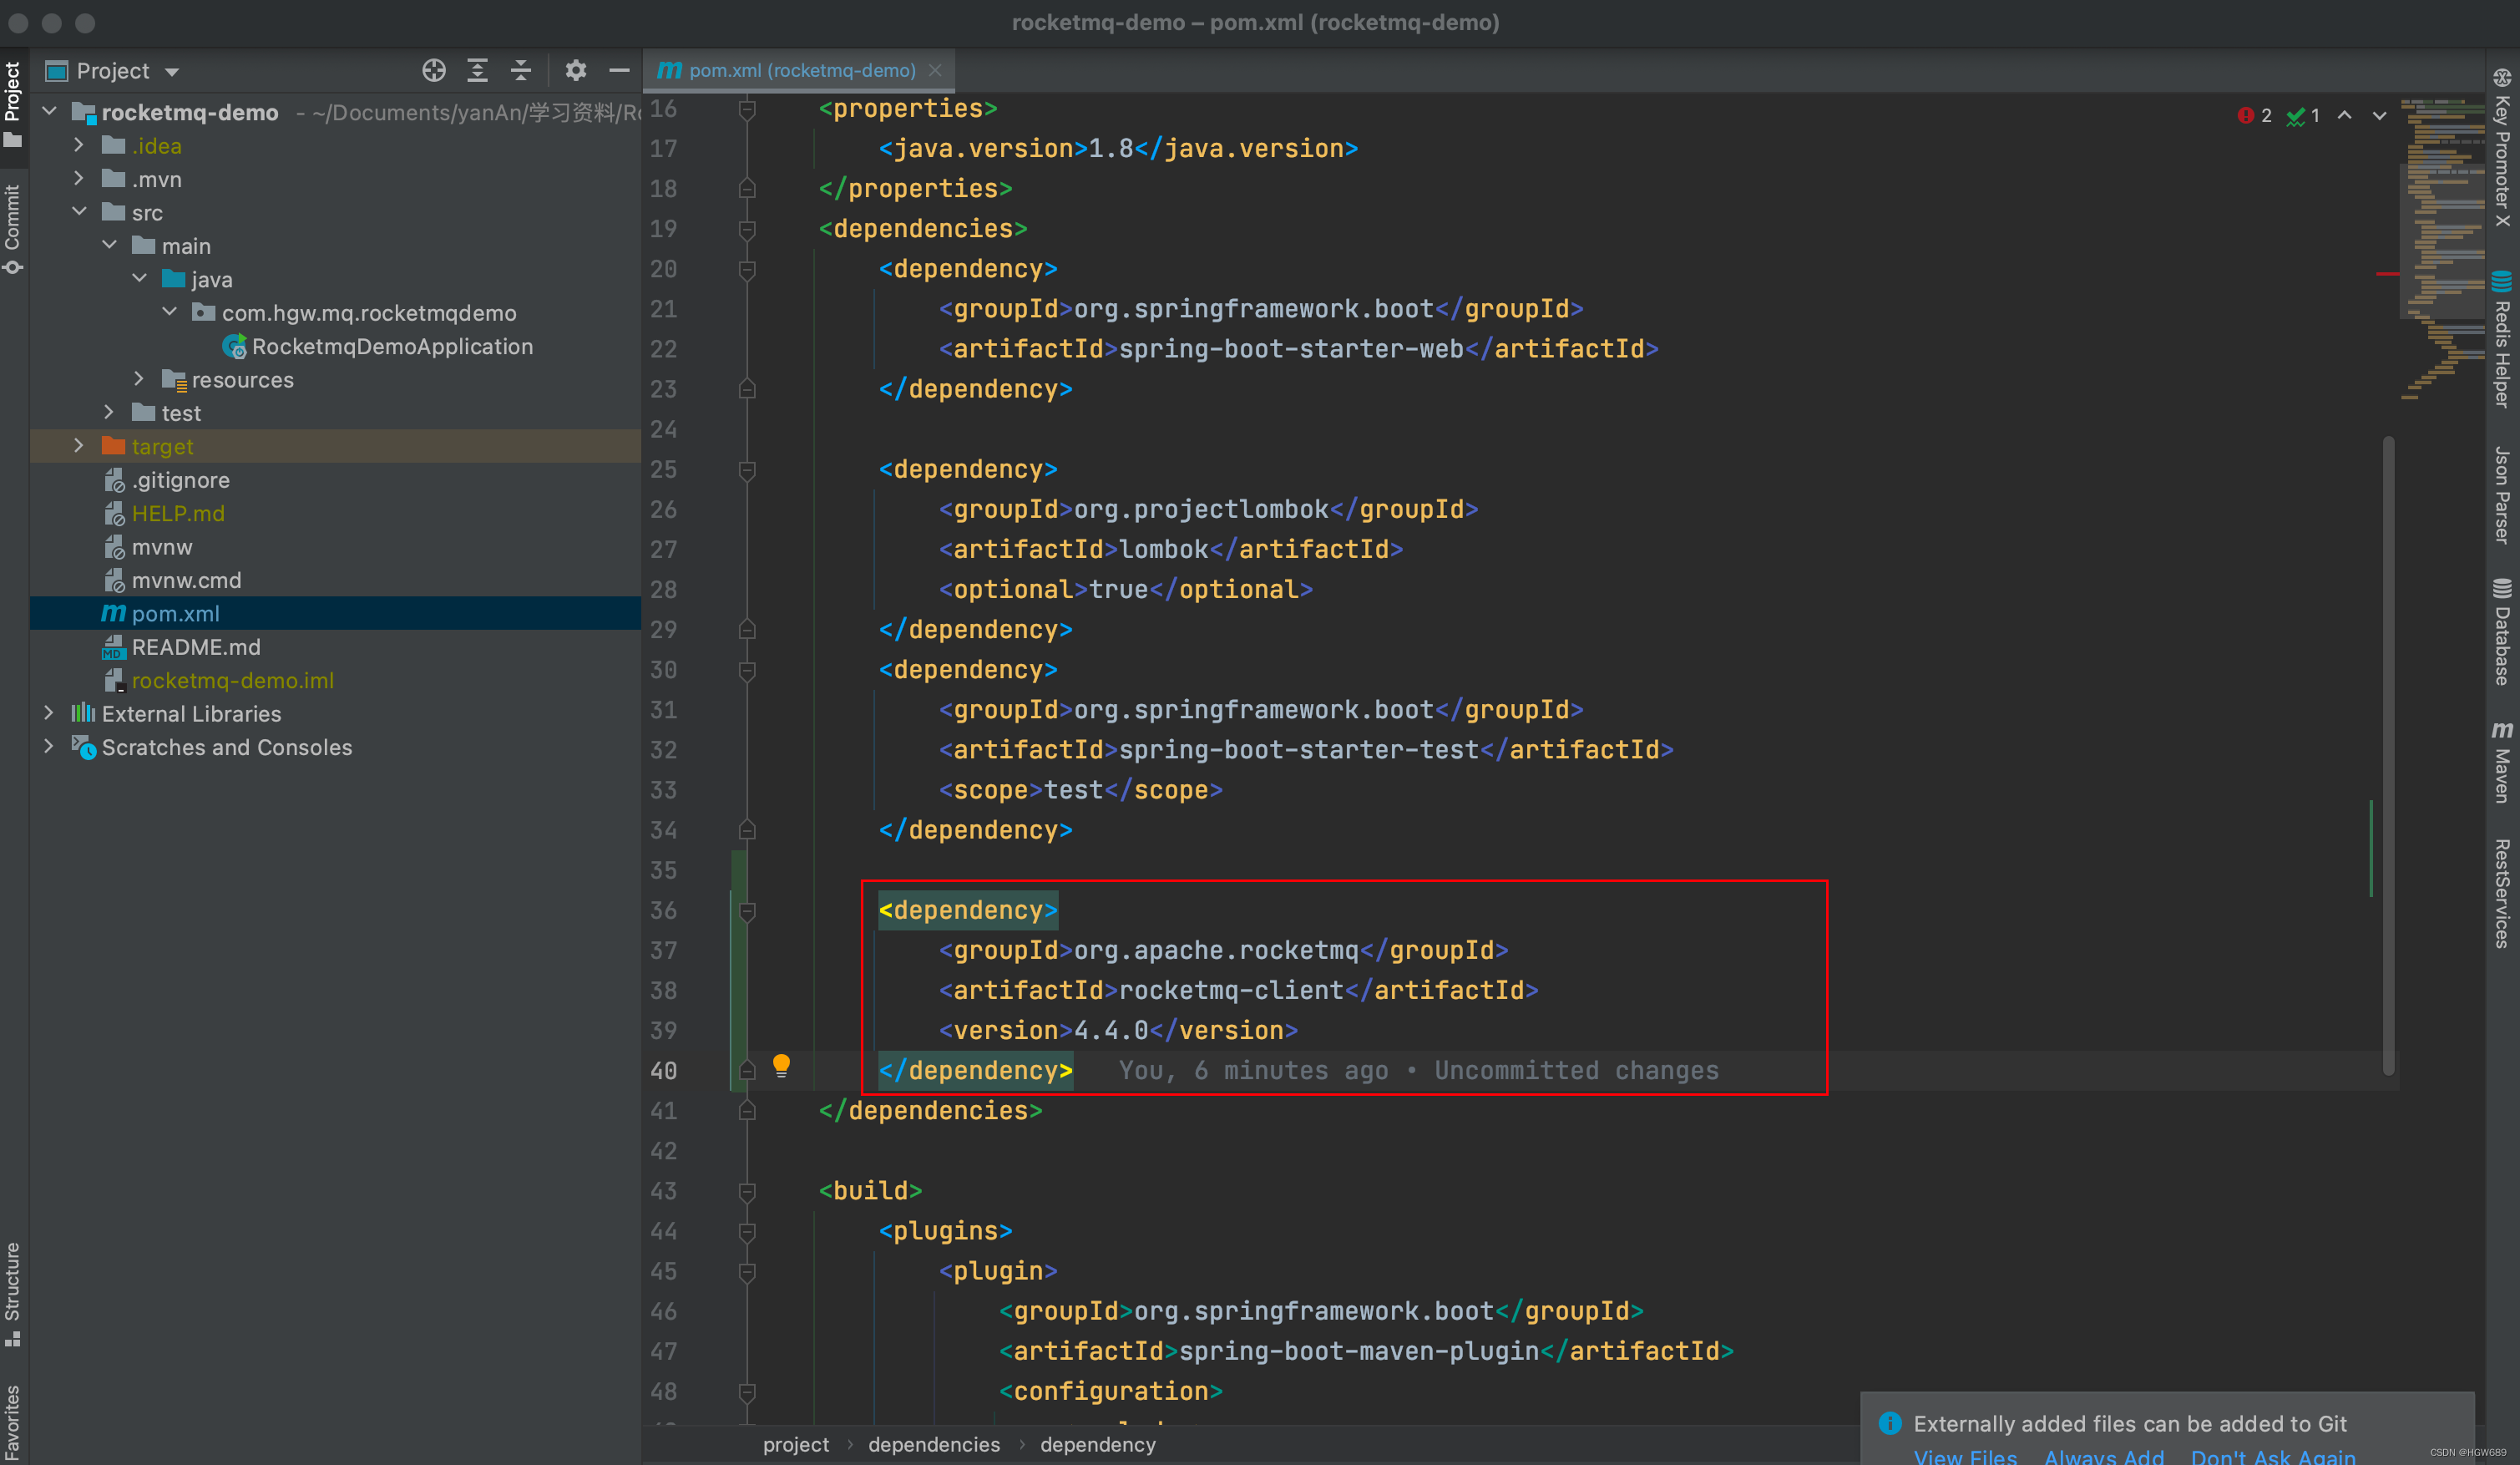2520x1465 pixels.
Task: Click the Collapse All icon in Project toolbar
Action: 521,70
